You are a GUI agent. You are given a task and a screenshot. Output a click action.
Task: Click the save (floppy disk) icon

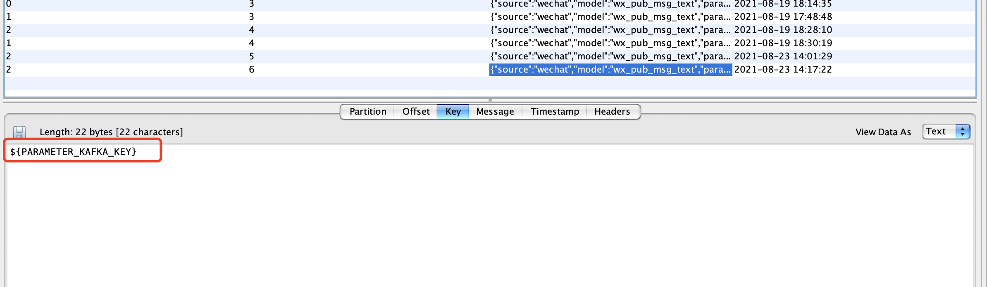click(x=19, y=132)
